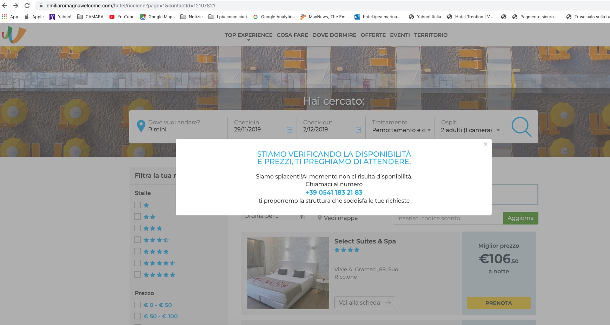Open the Trascinalo sulla bookmark
The width and height of the screenshot is (610, 325).
[x=588, y=17]
